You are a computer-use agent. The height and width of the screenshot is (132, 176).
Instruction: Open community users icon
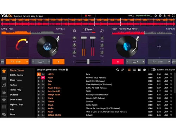point(144,70)
